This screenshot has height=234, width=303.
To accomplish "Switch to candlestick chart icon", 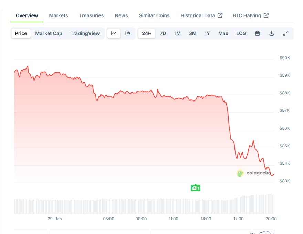I will click(128, 33).
